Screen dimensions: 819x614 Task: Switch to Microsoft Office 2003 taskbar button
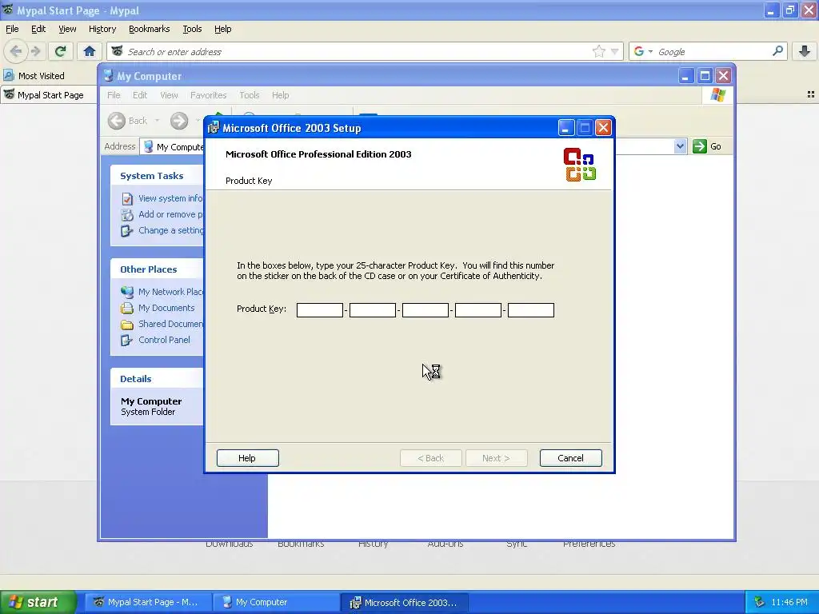404,603
